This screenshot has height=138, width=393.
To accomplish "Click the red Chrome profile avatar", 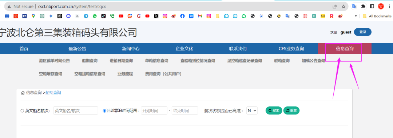I will 381,6.
